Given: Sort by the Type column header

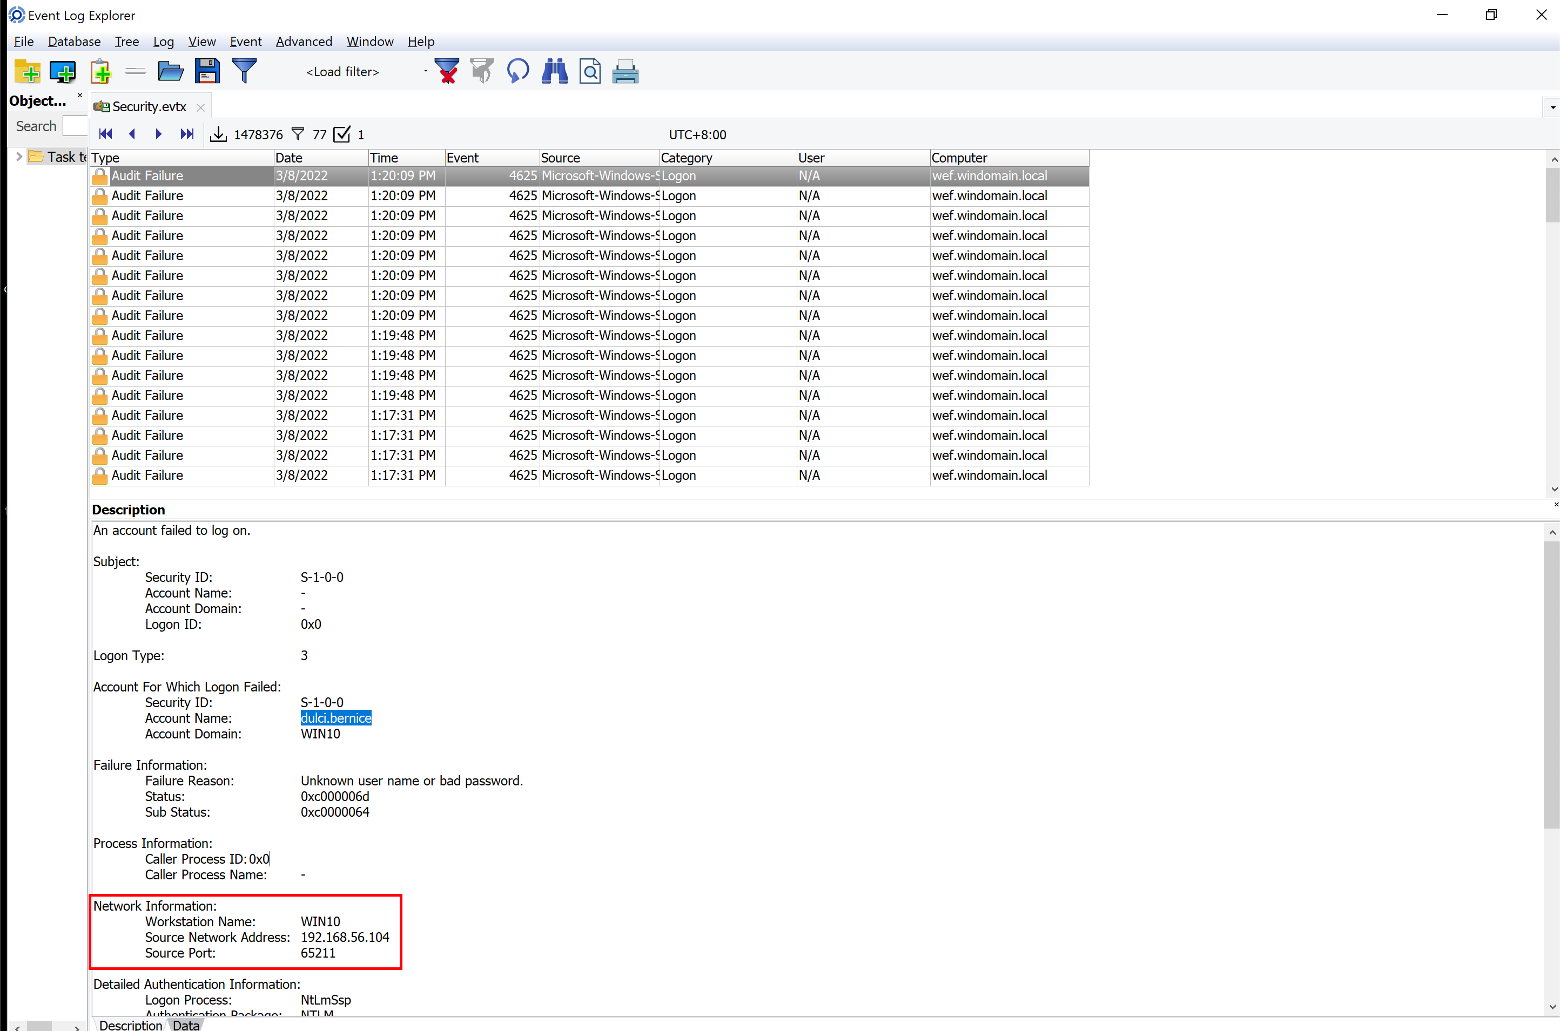Looking at the screenshot, I should (x=181, y=158).
